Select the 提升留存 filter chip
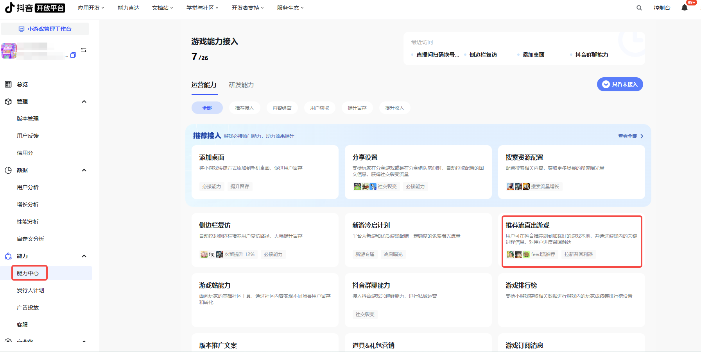The height and width of the screenshot is (352, 701). (357, 108)
